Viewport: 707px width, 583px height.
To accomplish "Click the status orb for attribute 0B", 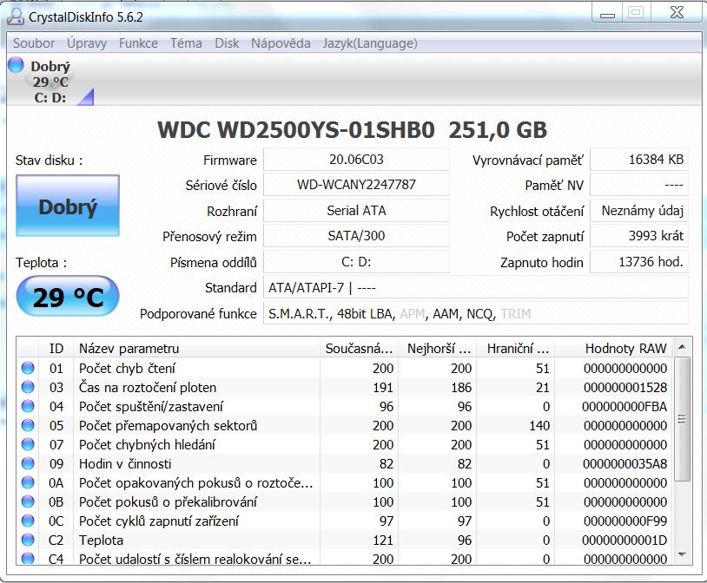I will tap(28, 501).
